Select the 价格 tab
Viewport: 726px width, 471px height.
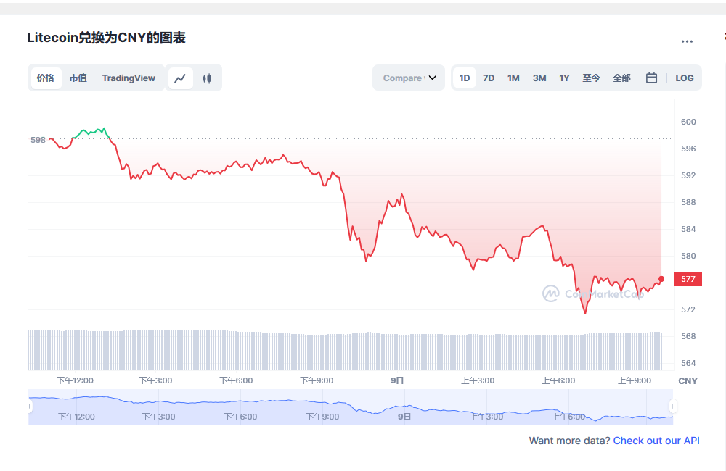coord(45,78)
